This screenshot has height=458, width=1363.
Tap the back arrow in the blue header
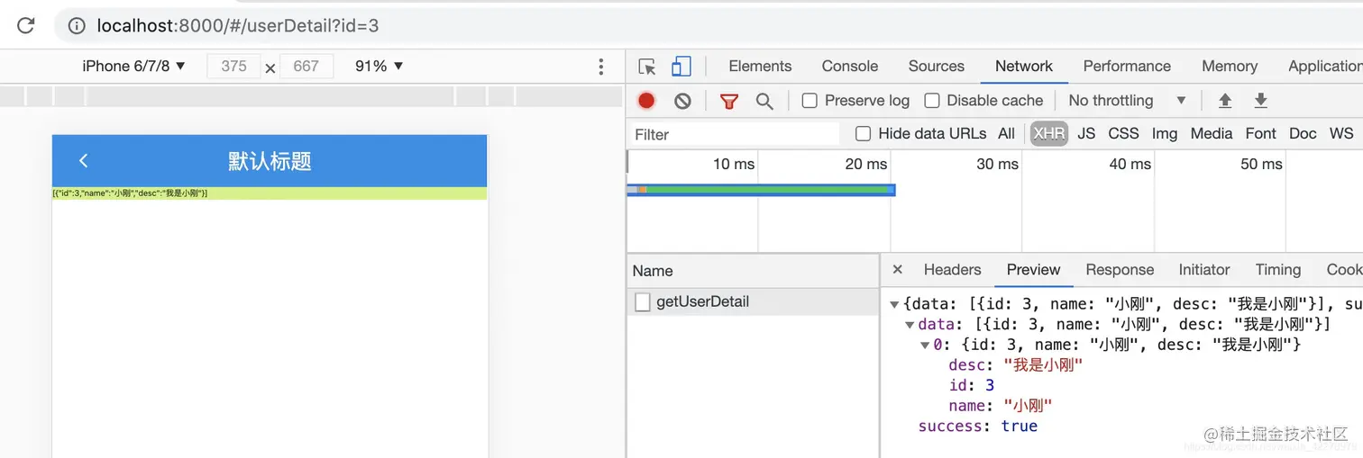tap(83, 160)
